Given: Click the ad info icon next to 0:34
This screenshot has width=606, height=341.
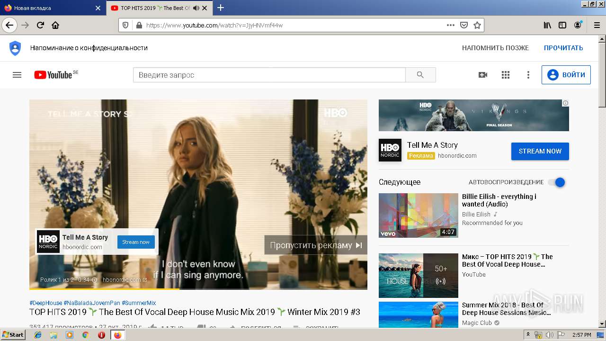Looking at the screenshot, I should point(94,280).
